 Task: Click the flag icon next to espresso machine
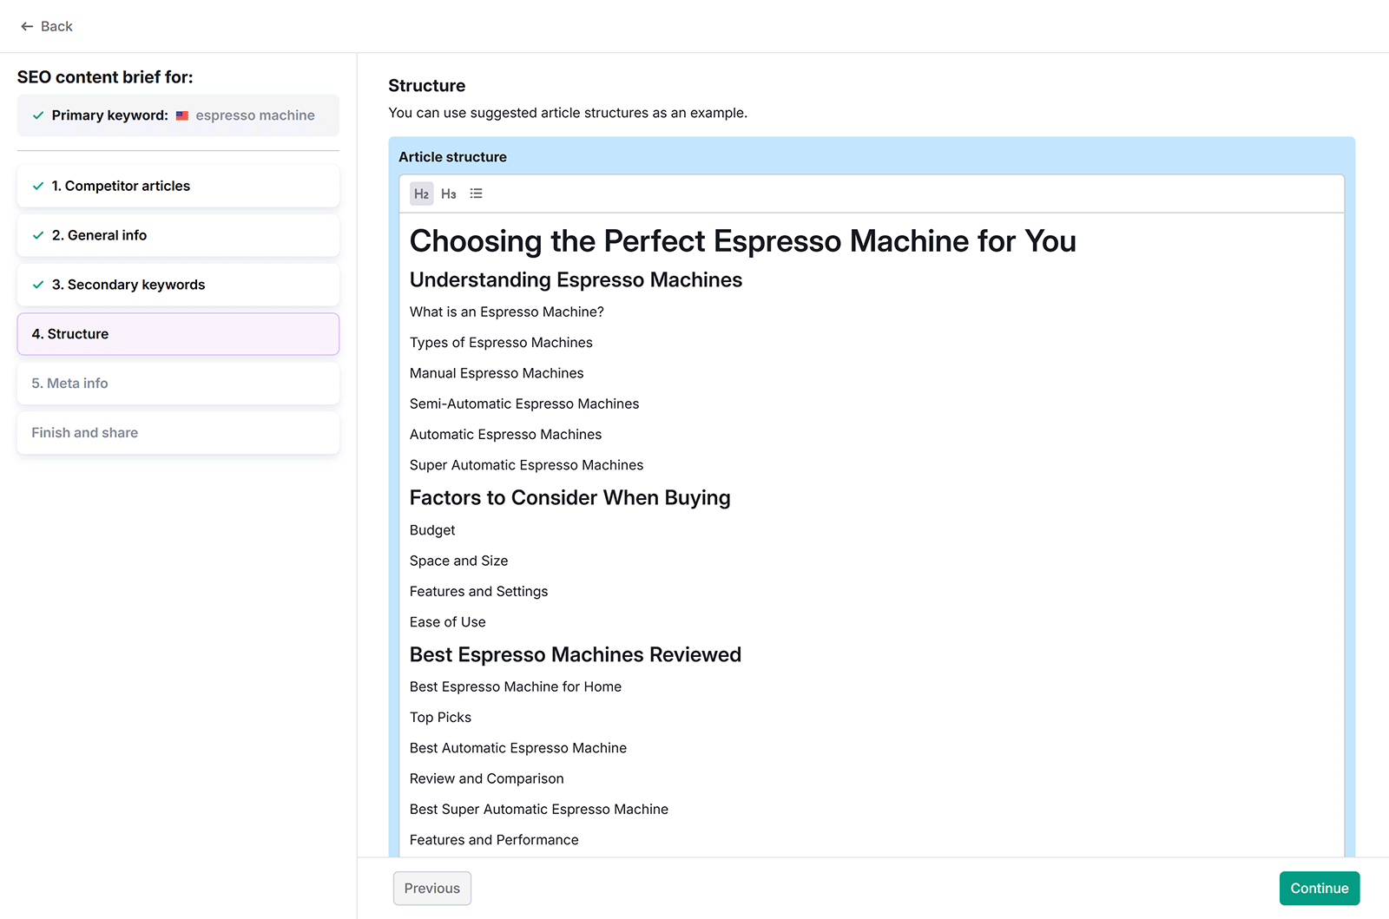181,115
